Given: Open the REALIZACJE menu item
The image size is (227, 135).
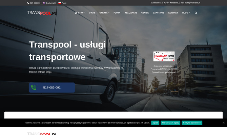Looking at the screenshot, I should (131, 13).
